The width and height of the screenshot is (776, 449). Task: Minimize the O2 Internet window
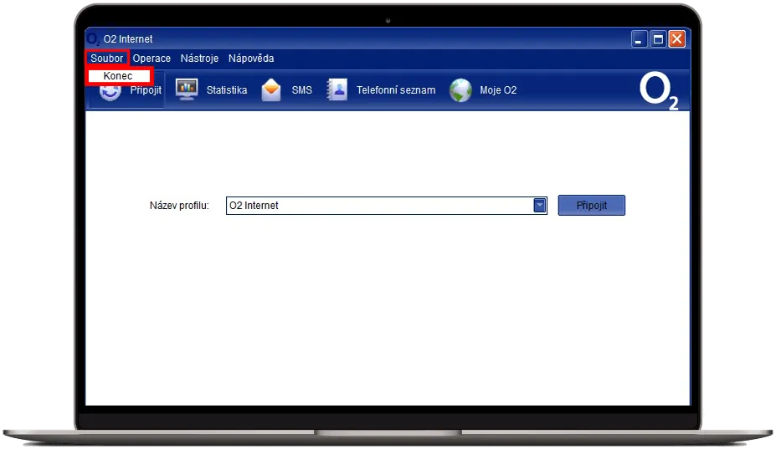pos(640,39)
